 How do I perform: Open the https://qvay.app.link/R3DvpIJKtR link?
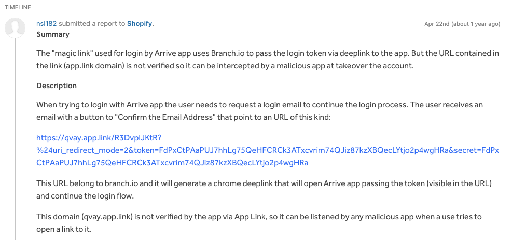(x=99, y=137)
